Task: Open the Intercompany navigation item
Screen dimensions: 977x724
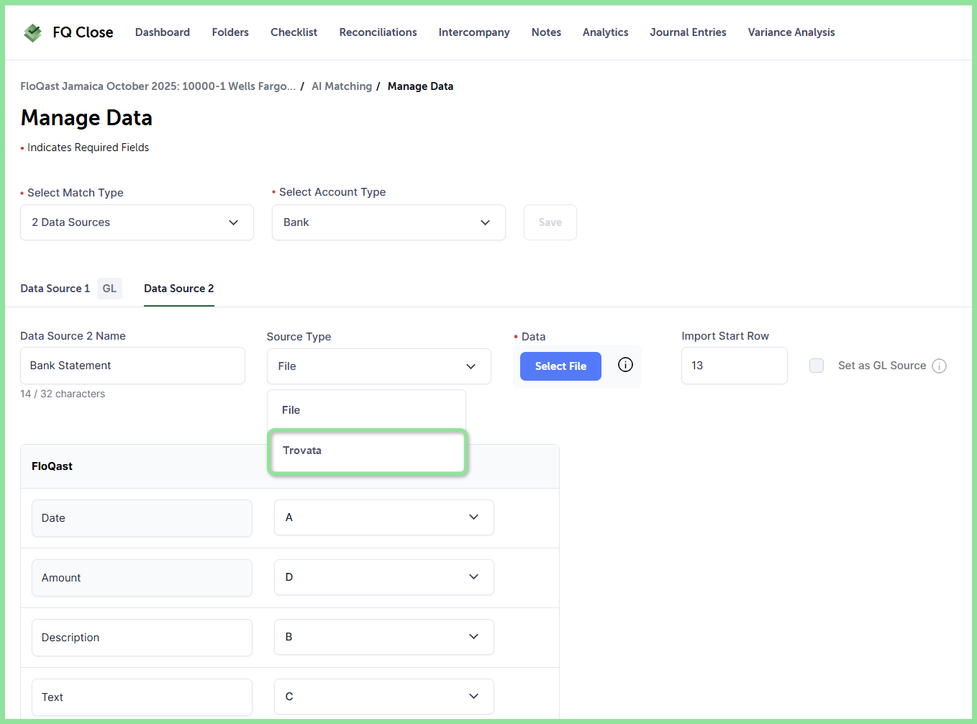Action: point(474,32)
